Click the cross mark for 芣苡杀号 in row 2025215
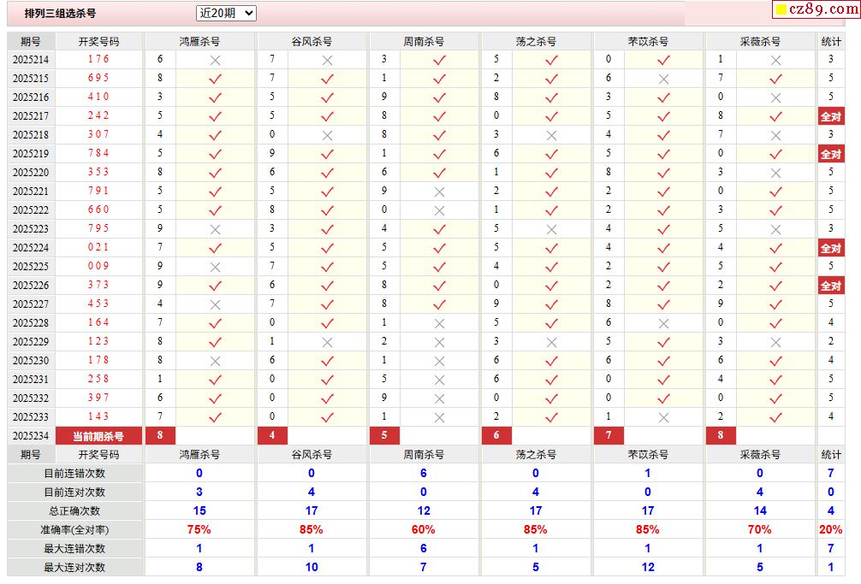The image size is (861, 584). point(663,79)
